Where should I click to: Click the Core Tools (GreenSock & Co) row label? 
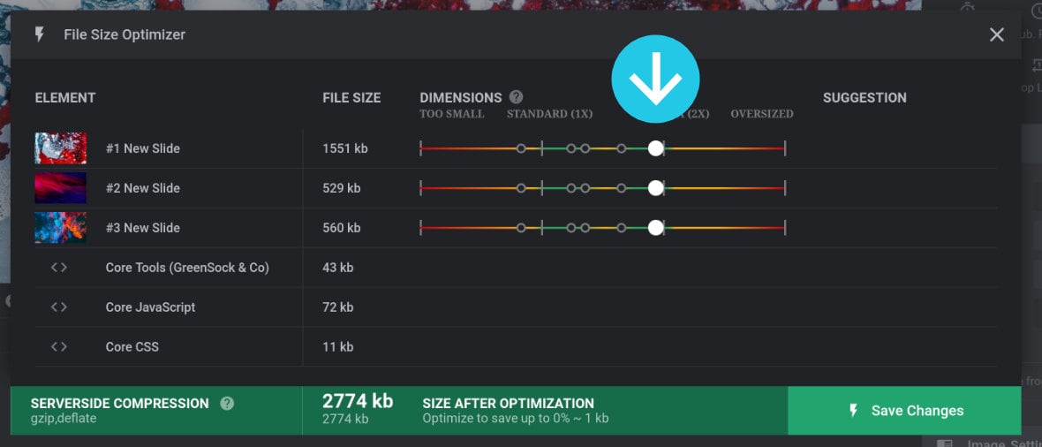click(x=187, y=268)
